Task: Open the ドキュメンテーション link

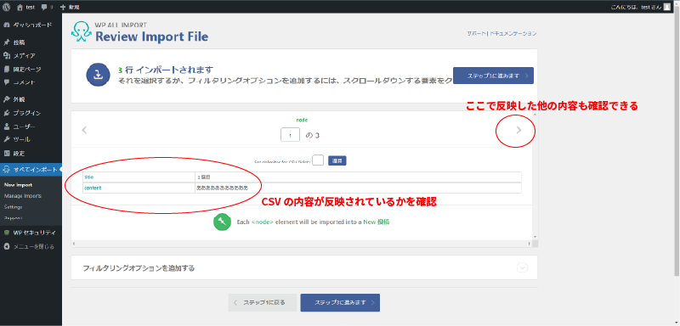Action: (x=513, y=33)
